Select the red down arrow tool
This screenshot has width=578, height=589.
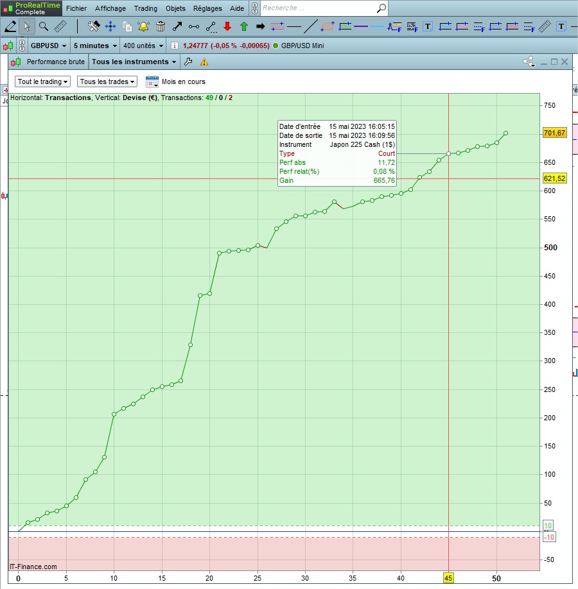[227, 26]
